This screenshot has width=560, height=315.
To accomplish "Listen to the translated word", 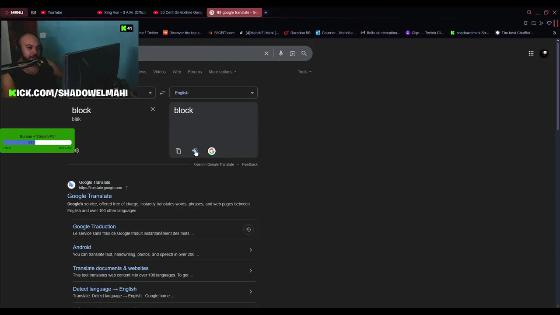I will [195, 151].
